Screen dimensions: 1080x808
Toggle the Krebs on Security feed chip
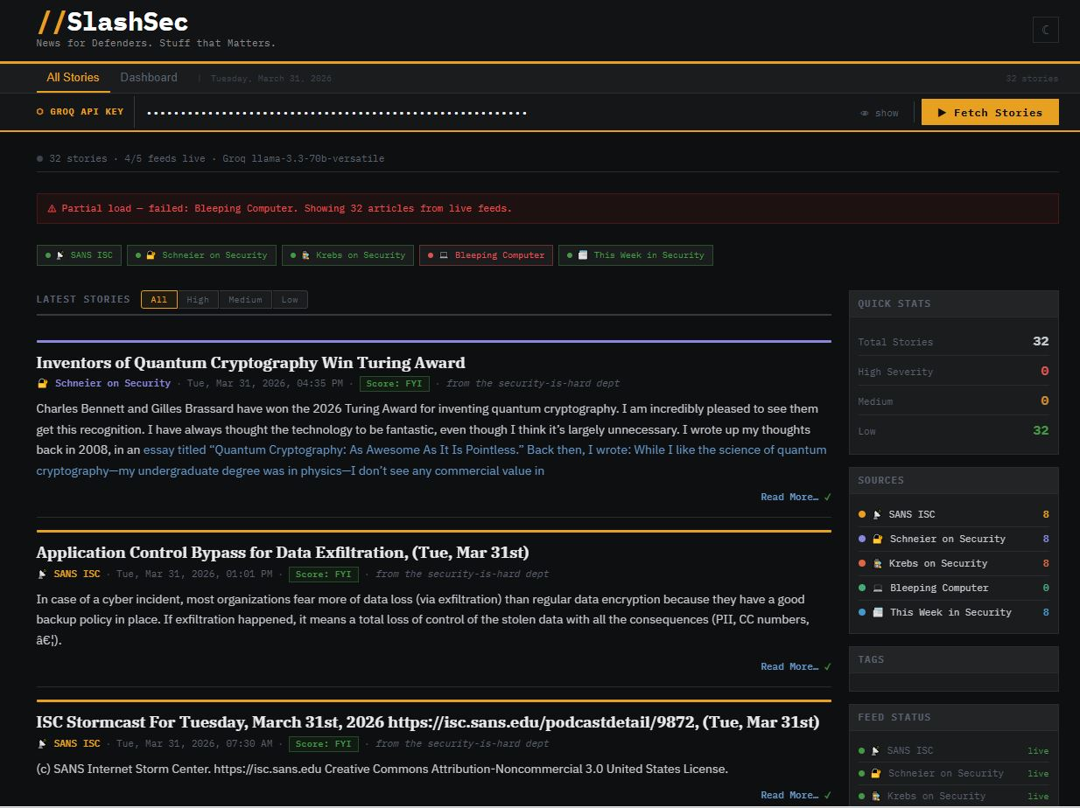[347, 255]
